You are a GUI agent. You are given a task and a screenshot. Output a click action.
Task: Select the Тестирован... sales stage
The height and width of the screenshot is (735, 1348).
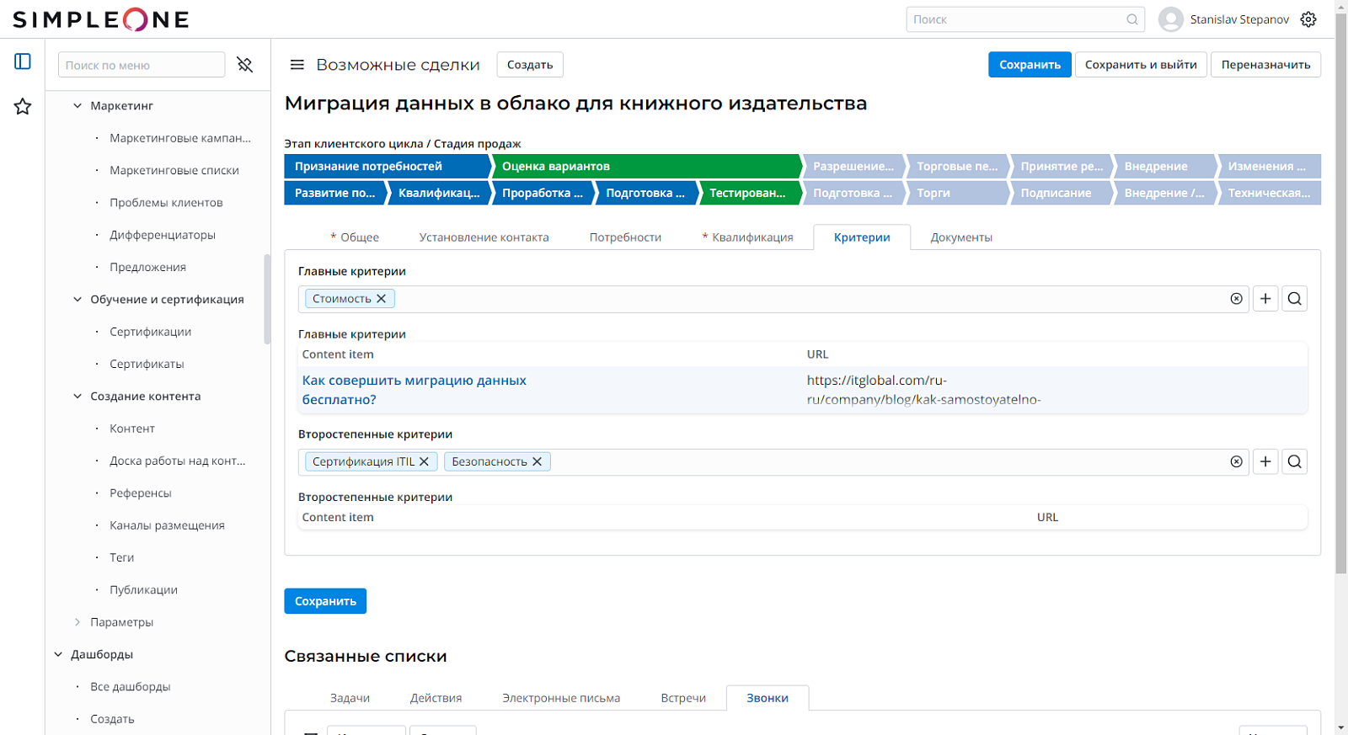tap(749, 193)
